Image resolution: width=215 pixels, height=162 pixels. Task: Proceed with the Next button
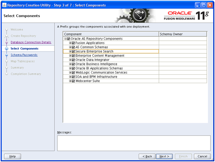[164, 157]
